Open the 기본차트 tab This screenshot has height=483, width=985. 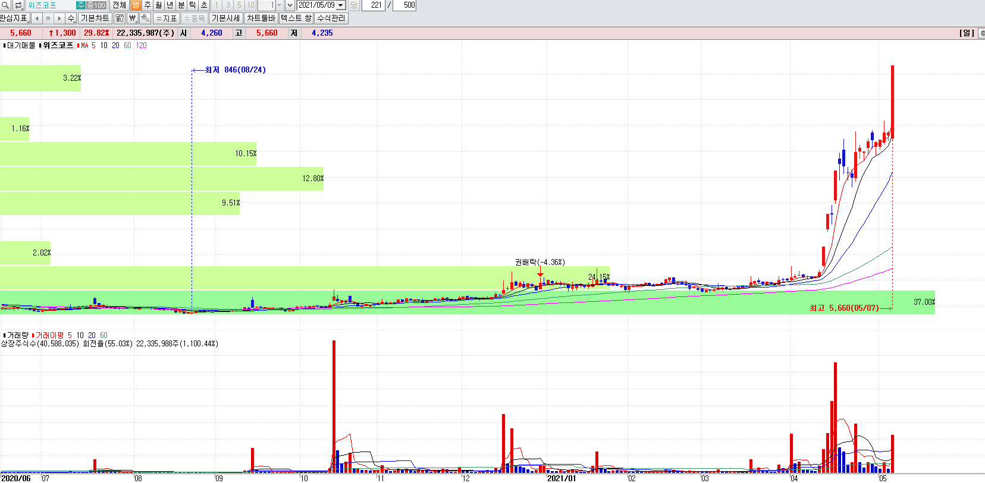point(95,18)
